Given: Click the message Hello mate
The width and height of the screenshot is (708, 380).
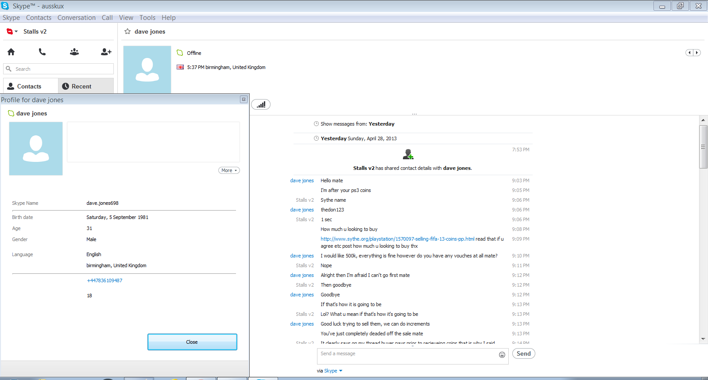Looking at the screenshot, I should coord(332,180).
